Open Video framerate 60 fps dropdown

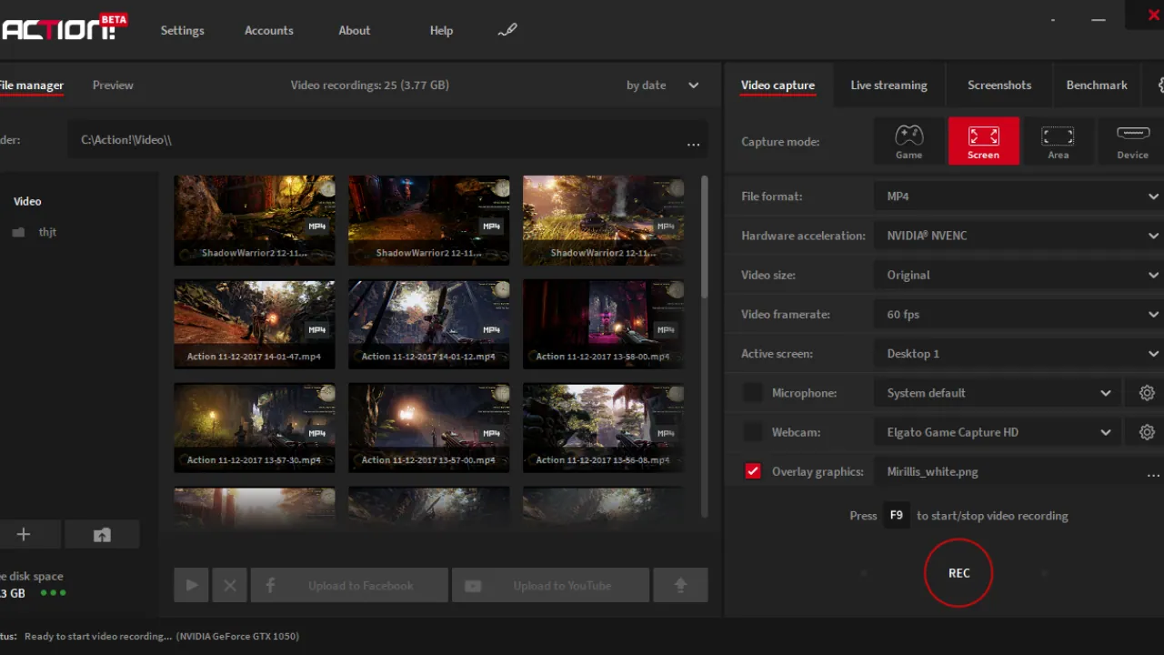1018,314
